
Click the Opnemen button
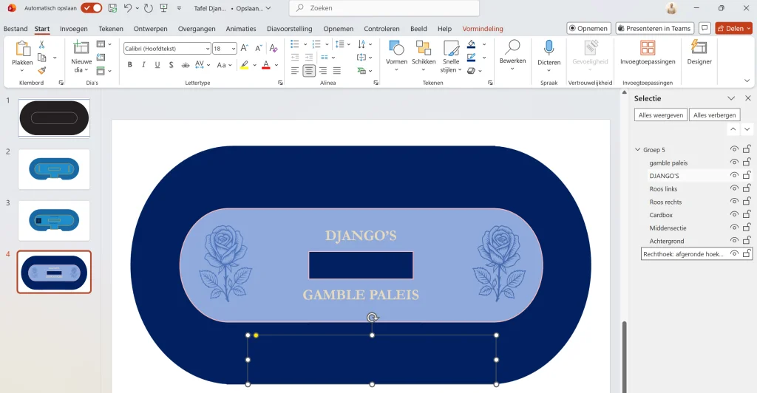pyautogui.click(x=588, y=29)
